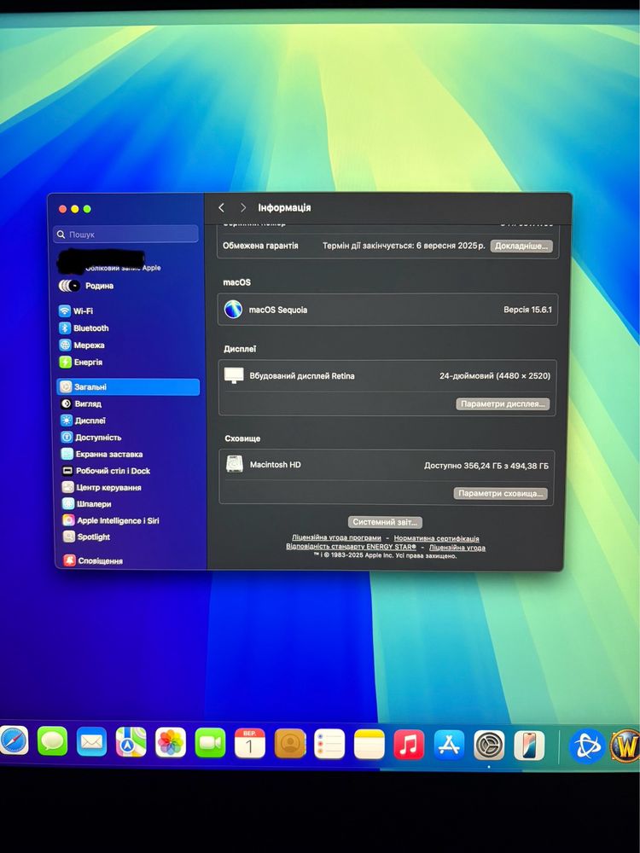Open Bluetooth settings in sidebar
The height and width of the screenshot is (853, 640).
click(84, 328)
